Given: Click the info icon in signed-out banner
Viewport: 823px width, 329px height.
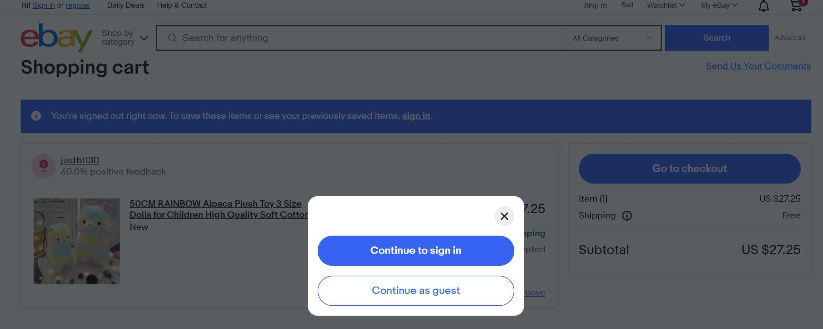Looking at the screenshot, I should (36, 116).
